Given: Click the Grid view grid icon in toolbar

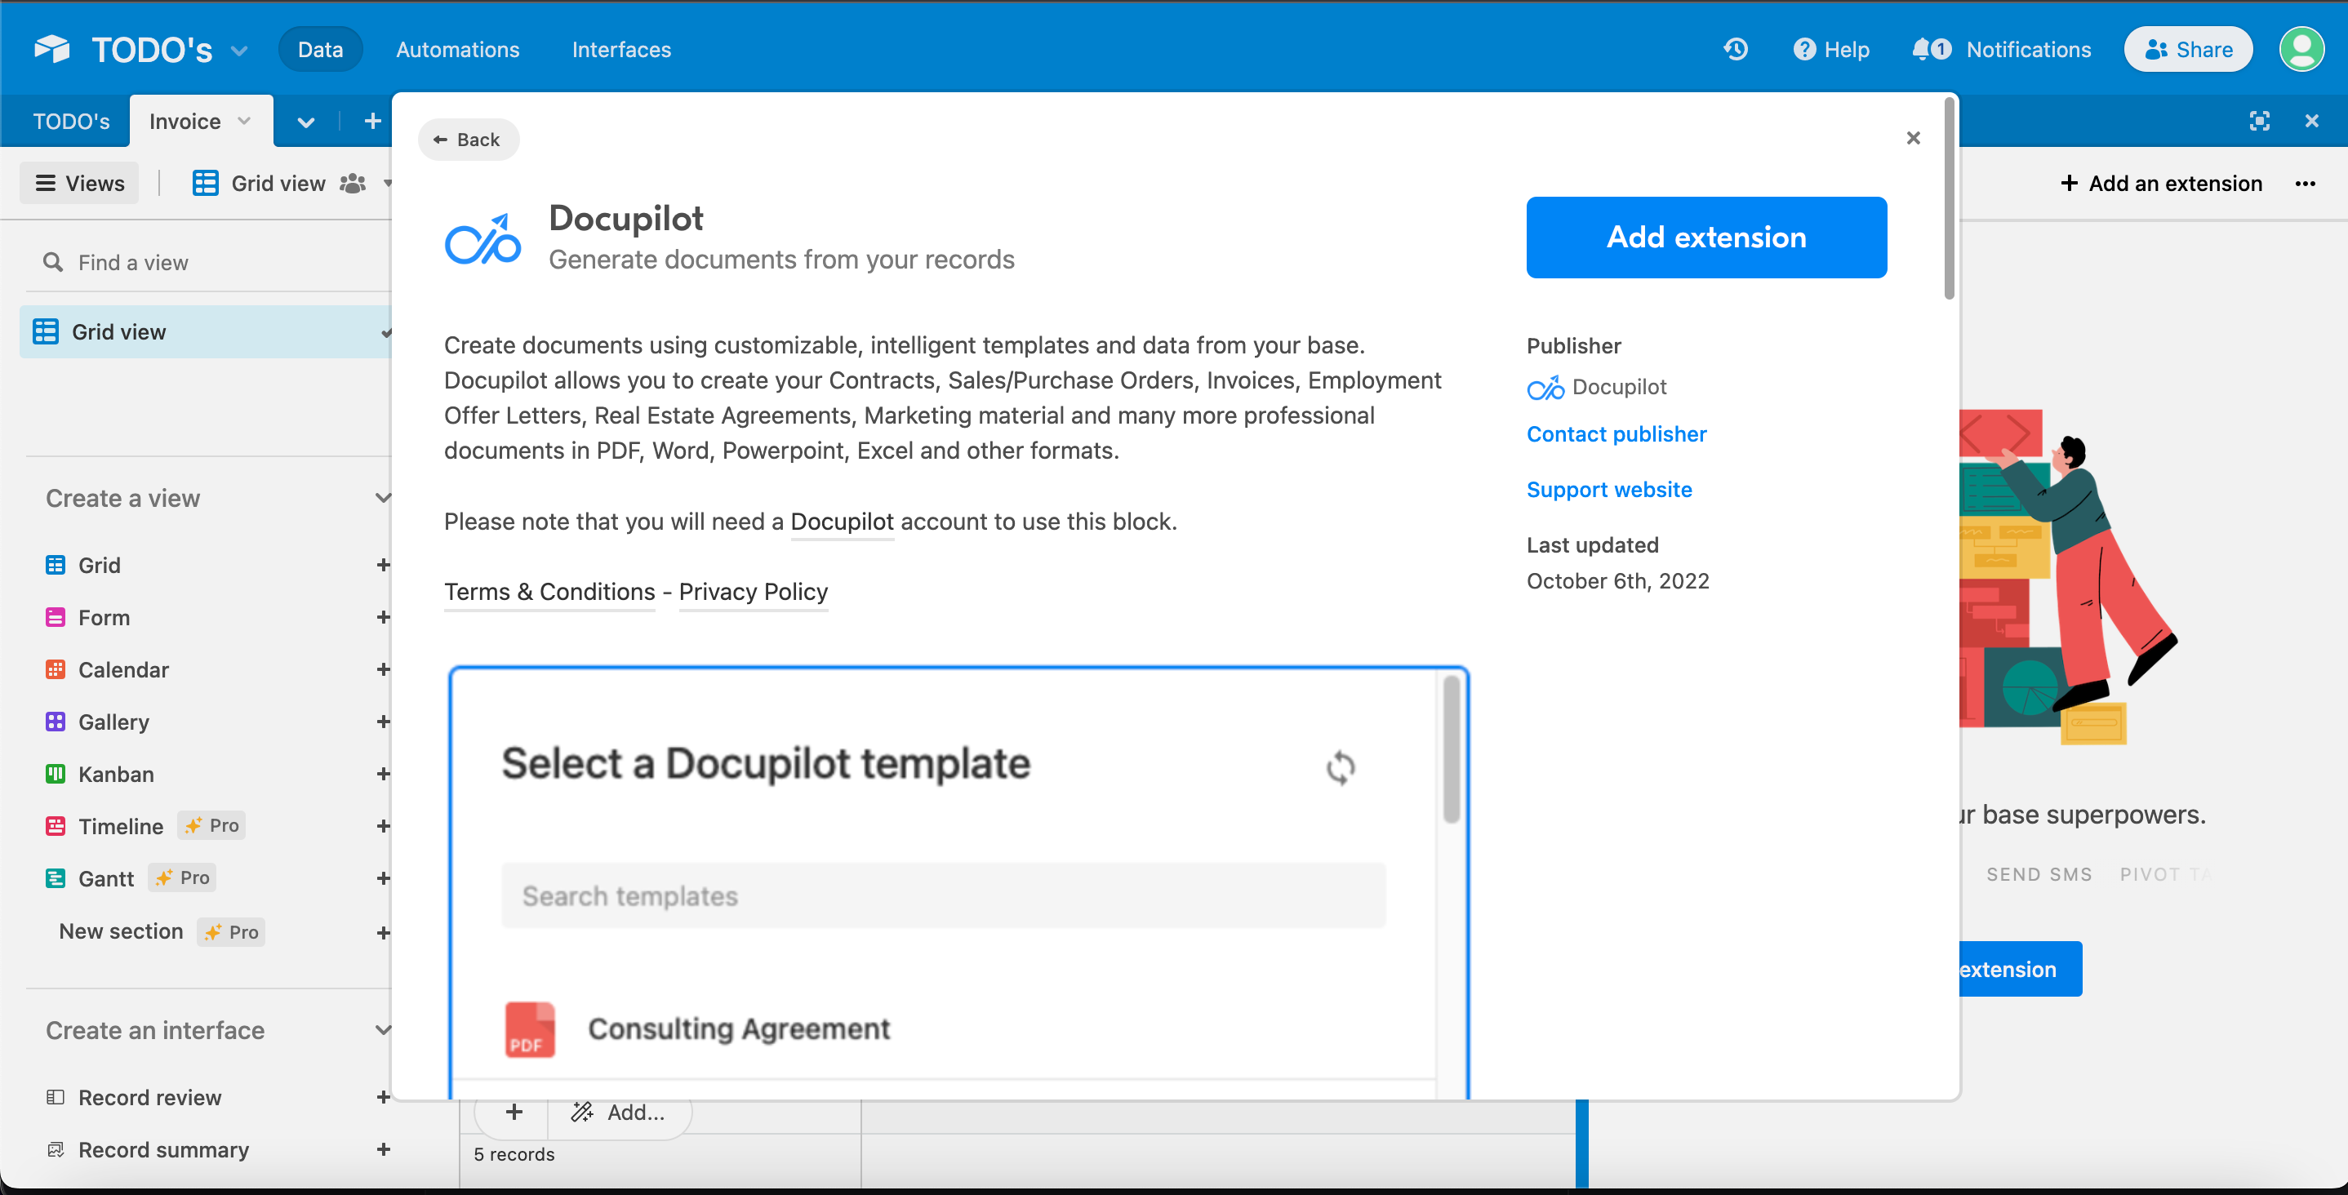Looking at the screenshot, I should [x=205, y=183].
